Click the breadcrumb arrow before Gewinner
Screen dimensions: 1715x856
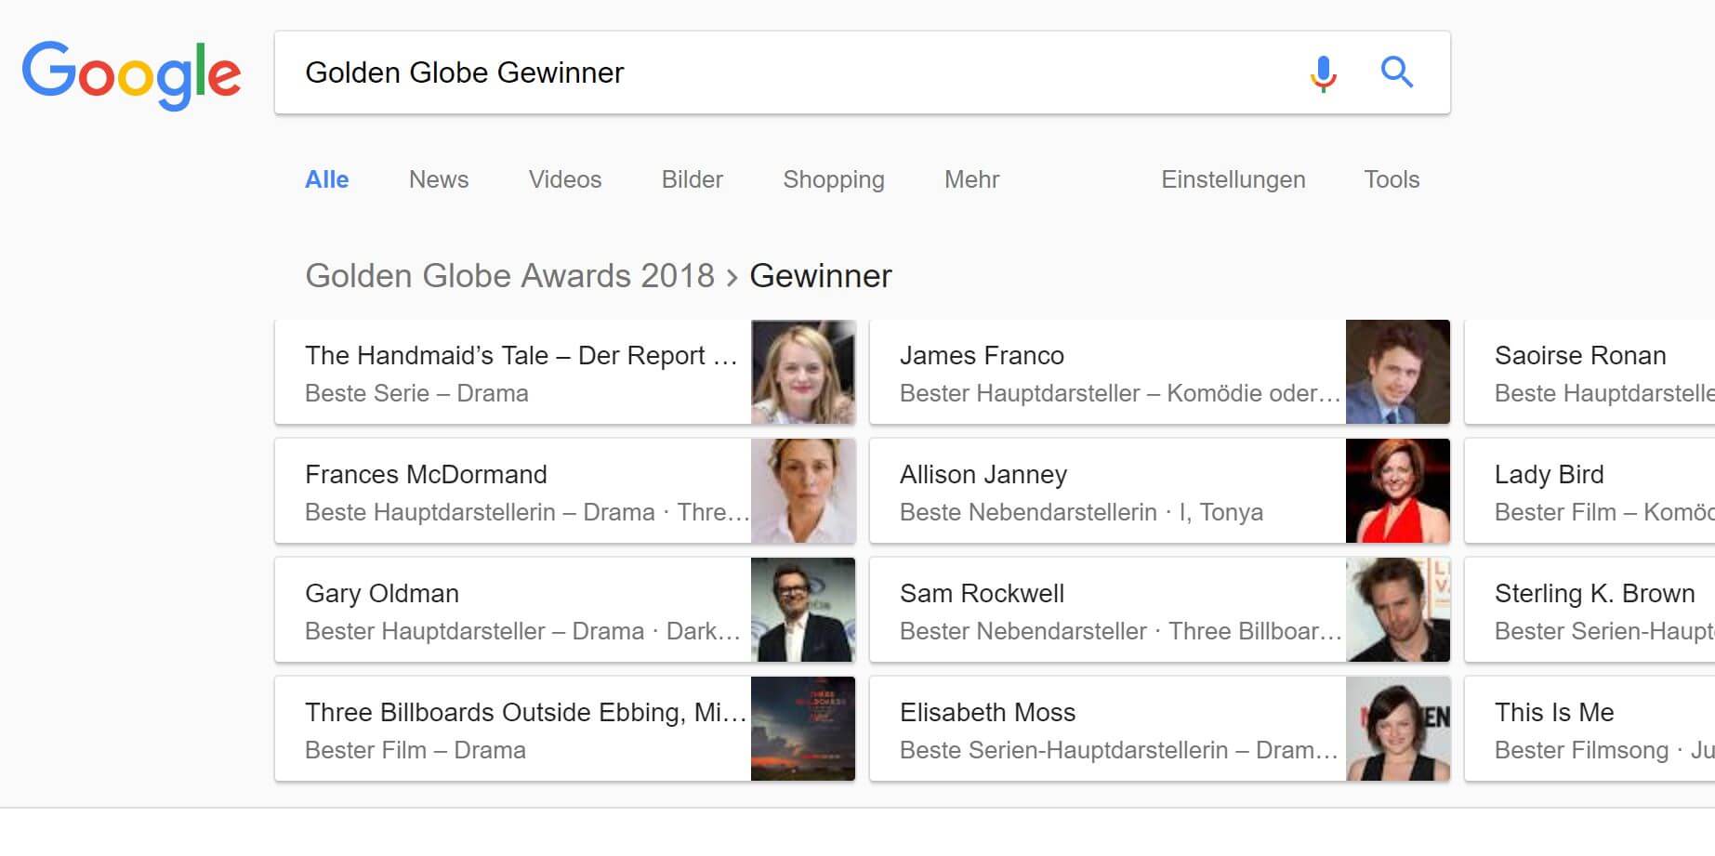[x=732, y=277]
